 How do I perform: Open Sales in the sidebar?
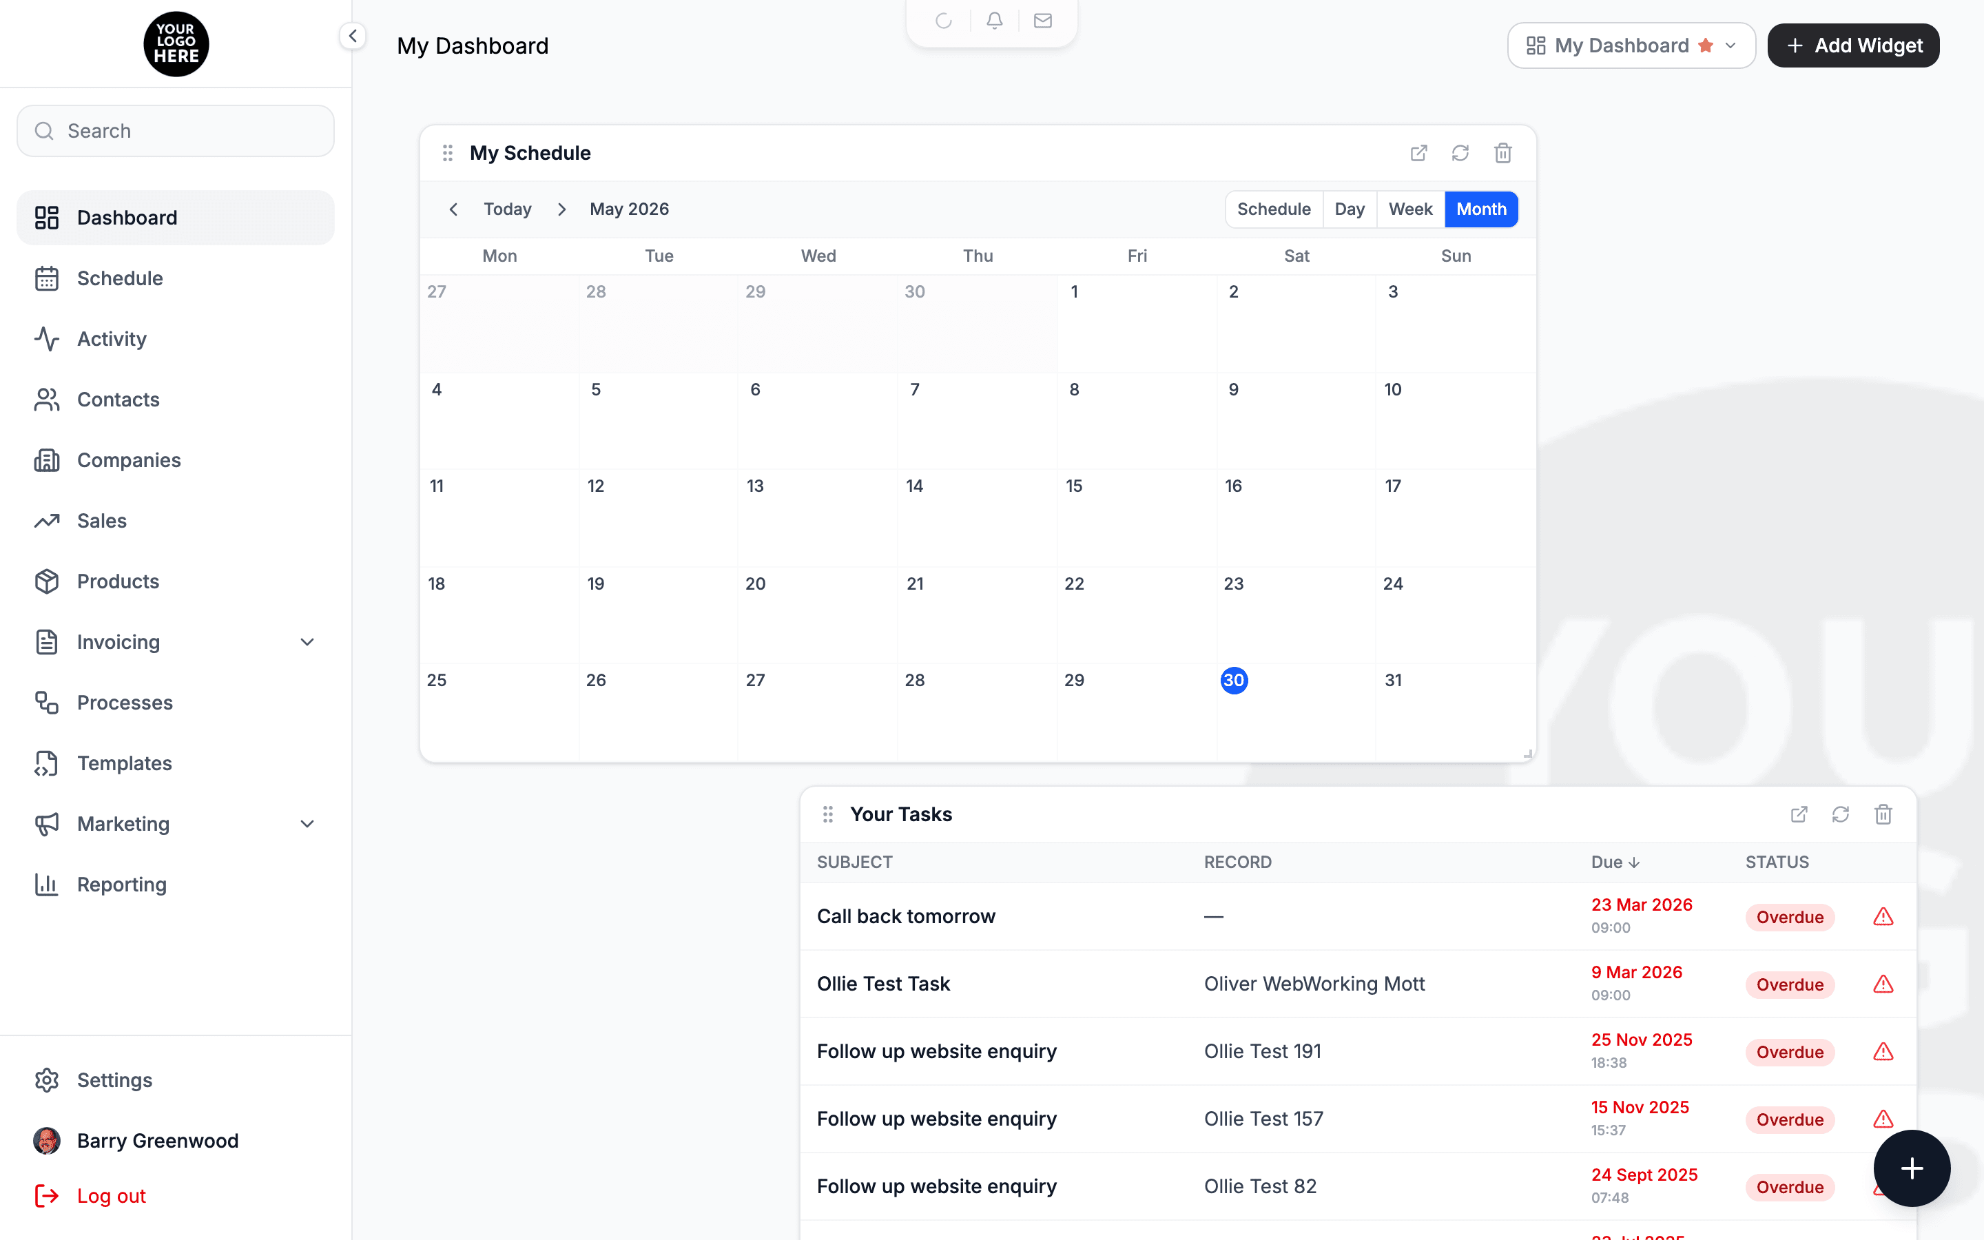tap(176, 521)
